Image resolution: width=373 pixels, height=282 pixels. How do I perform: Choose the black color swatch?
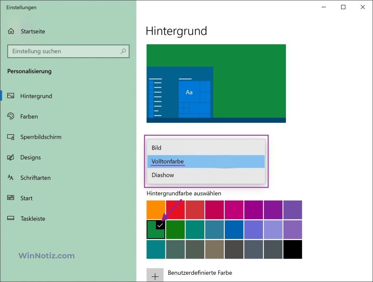point(292,250)
